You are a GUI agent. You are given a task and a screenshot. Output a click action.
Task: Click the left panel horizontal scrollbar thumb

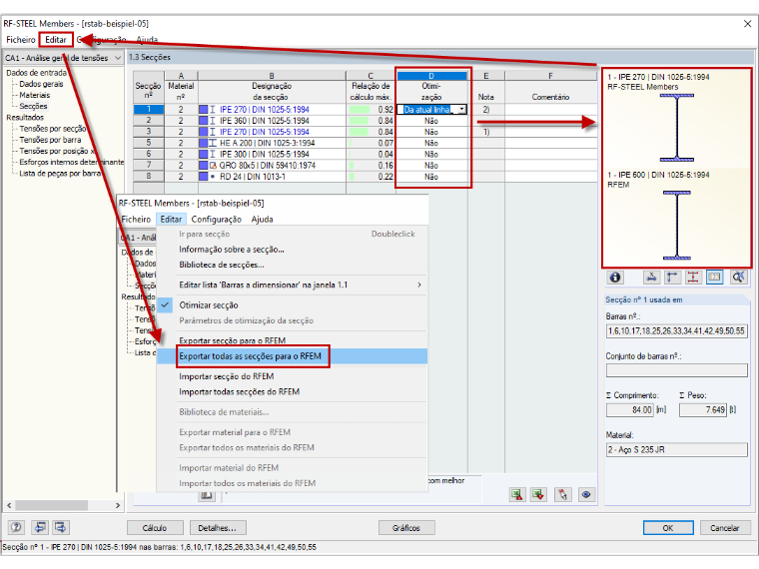coord(51,505)
